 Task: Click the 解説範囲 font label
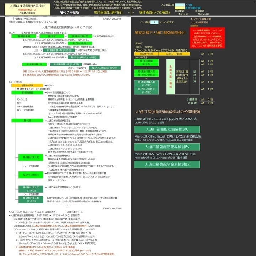[x=200, y=11]
